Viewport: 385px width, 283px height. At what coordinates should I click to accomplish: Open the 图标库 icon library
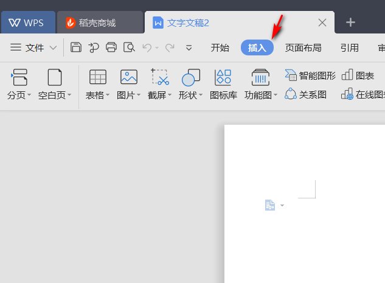(223, 77)
